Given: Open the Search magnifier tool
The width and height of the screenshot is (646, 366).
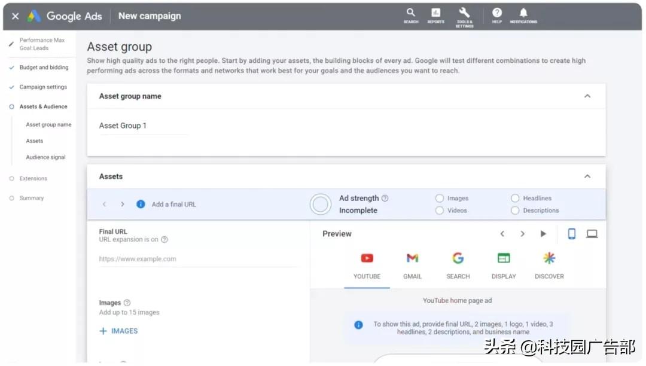Looking at the screenshot, I should pyautogui.click(x=411, y=16).
